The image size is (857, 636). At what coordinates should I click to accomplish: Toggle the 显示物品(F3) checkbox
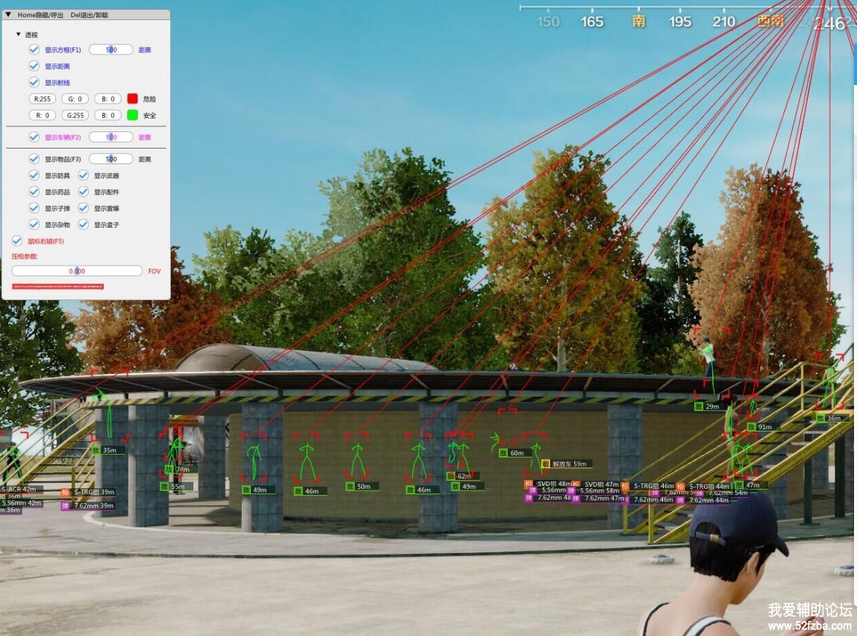pyautogui.click(x=34, y=159)
